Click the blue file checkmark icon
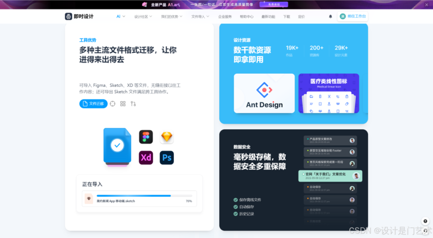 click(x=117, y=146)
